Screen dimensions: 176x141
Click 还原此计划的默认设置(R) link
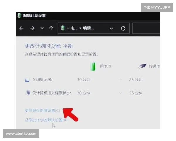coord(46,120)
